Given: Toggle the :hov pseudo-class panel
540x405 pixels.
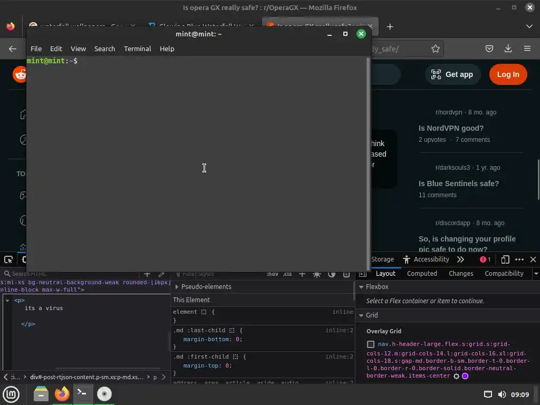Looking at the screenshot, I should coord(273,274).
